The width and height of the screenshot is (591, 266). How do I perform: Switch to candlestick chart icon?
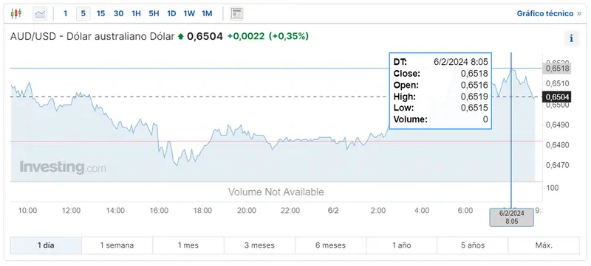(16, 14)
